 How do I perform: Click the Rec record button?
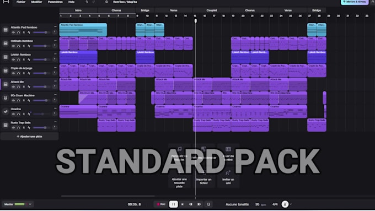[x=161, y=204]
